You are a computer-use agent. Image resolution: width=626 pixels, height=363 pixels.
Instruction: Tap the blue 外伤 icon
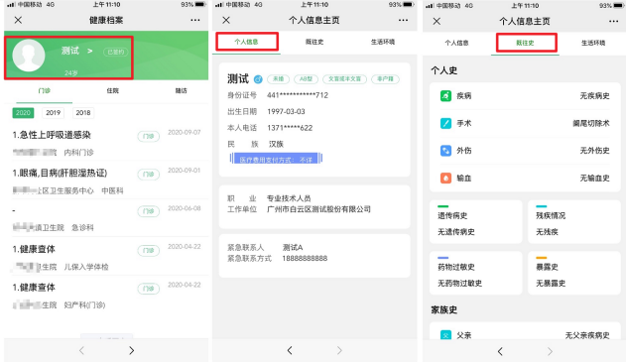tap(445, 151)
